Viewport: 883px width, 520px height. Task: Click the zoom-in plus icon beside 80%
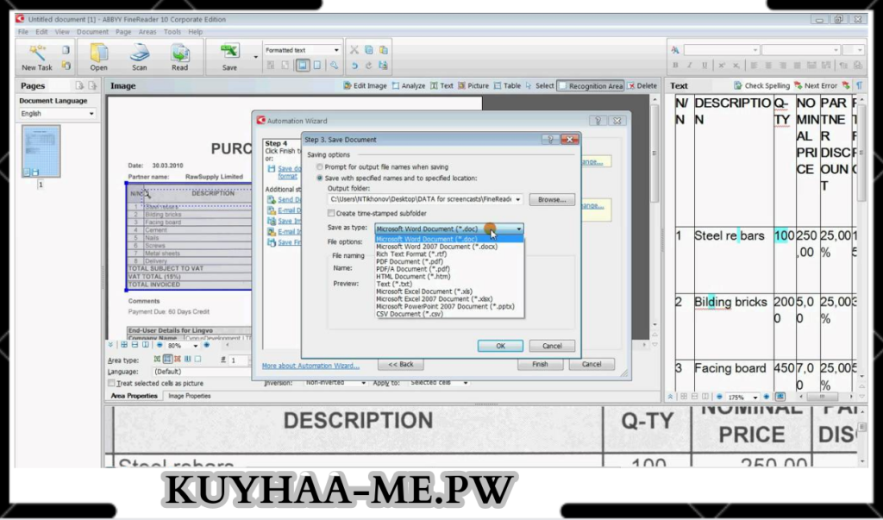207,345
